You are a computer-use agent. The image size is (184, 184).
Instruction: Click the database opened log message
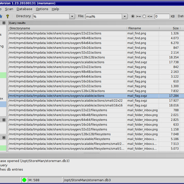pos(35,161)
